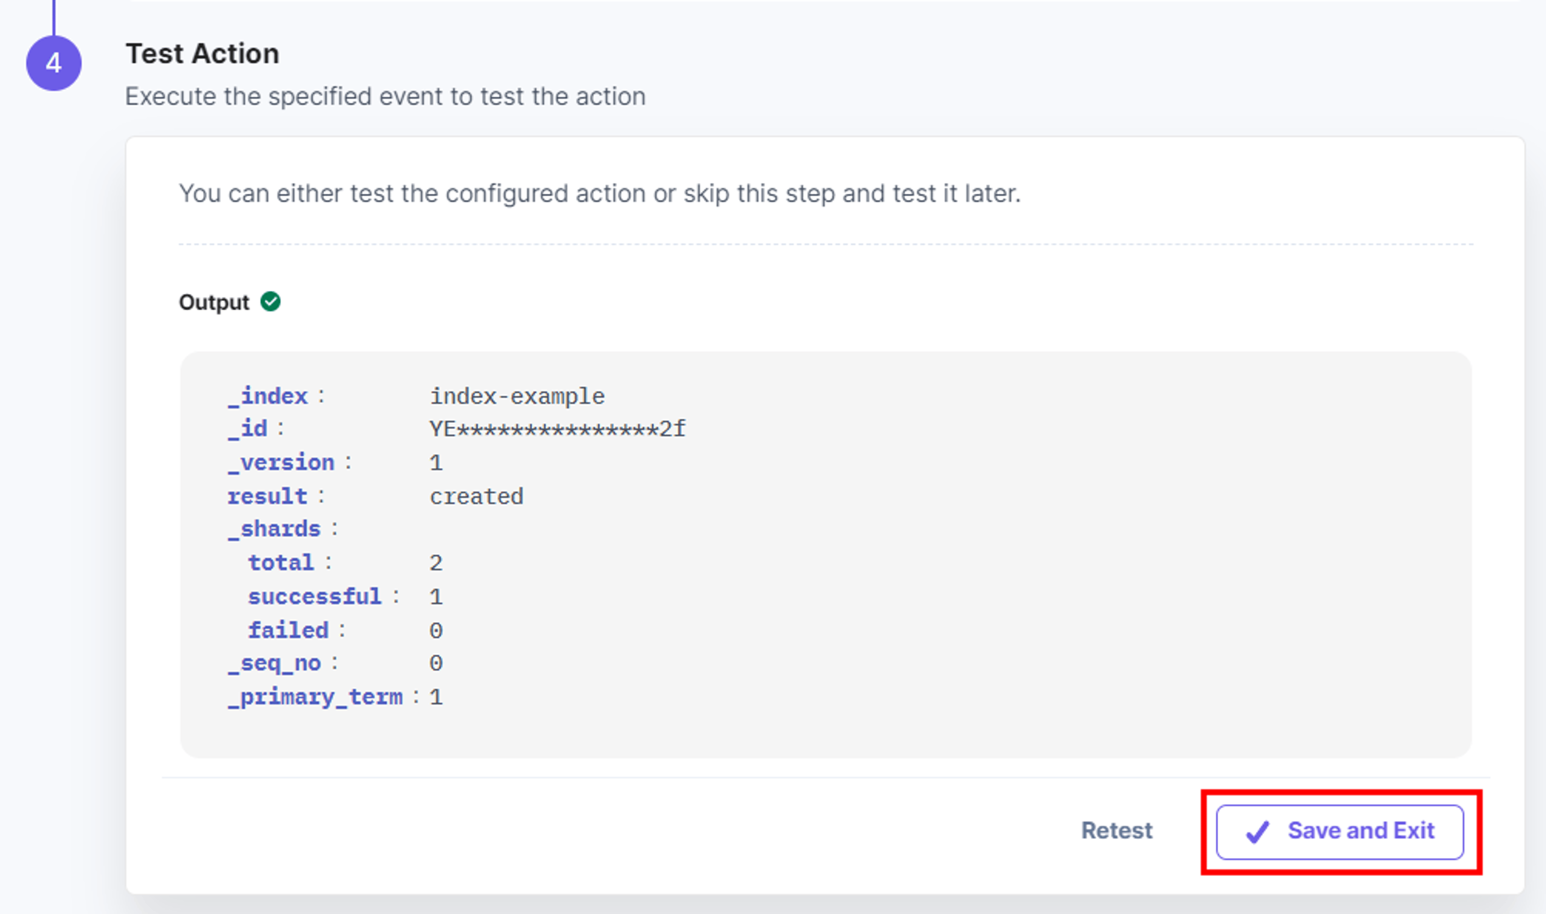Select the _index key in output
The width and height of the screenshot is (1546, 914).
coord(268,396)
